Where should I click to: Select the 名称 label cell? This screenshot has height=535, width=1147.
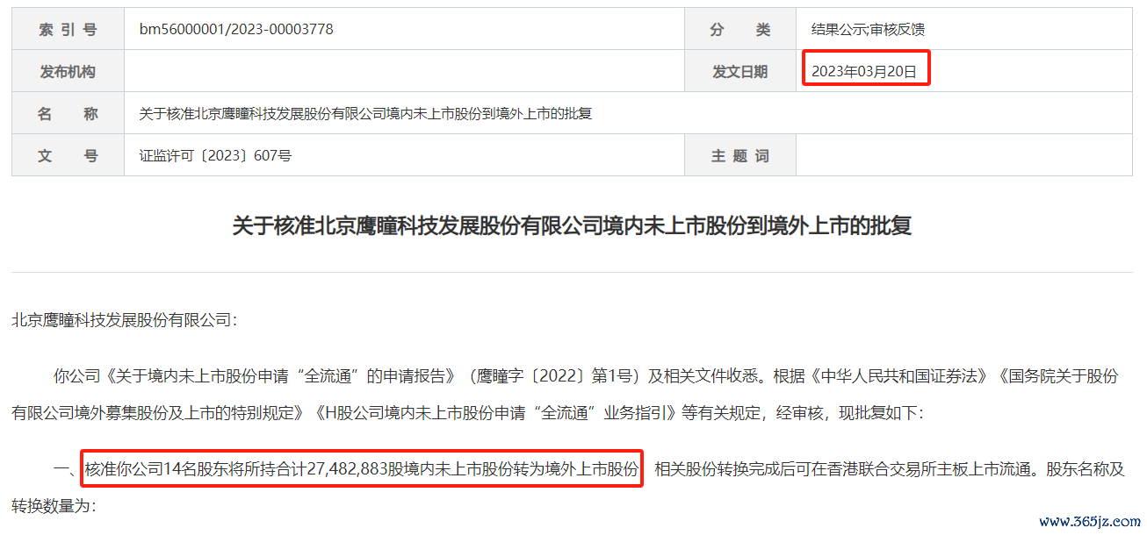68,113
